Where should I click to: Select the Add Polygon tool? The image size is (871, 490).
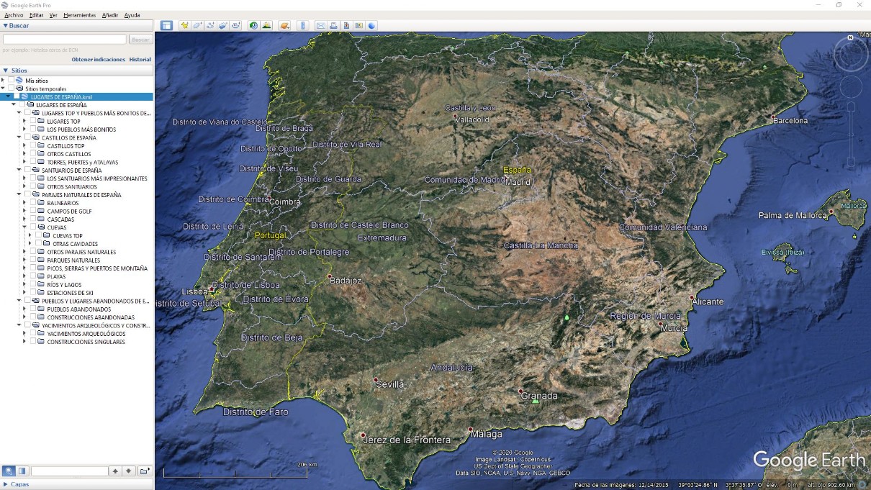197,25
